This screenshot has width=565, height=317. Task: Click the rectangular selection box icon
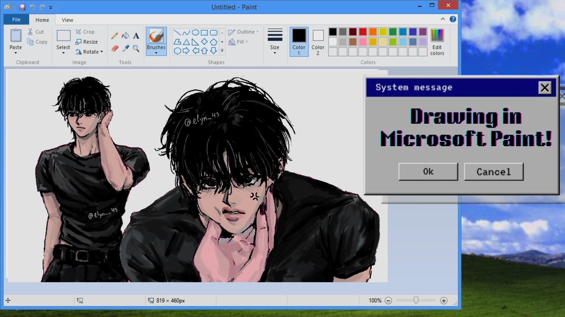click(64, 36)
